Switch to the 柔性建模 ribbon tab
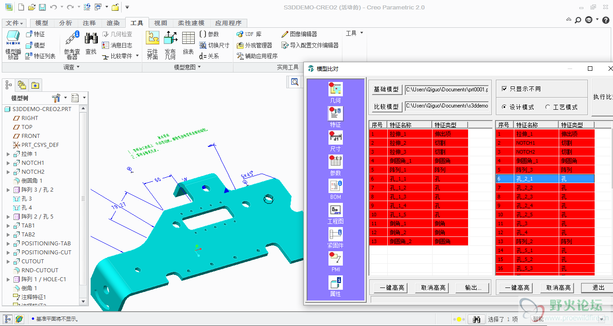 (x=191, y=23)
